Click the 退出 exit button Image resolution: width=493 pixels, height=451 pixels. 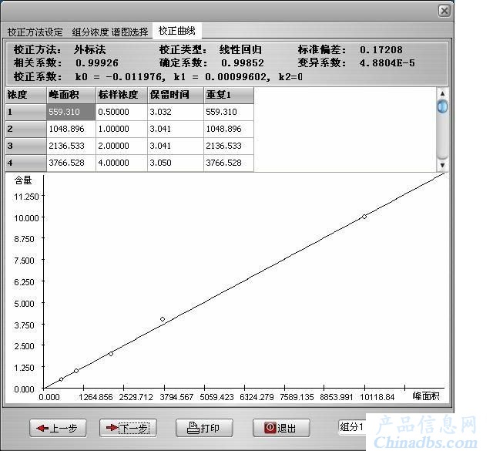pos(281,428)
